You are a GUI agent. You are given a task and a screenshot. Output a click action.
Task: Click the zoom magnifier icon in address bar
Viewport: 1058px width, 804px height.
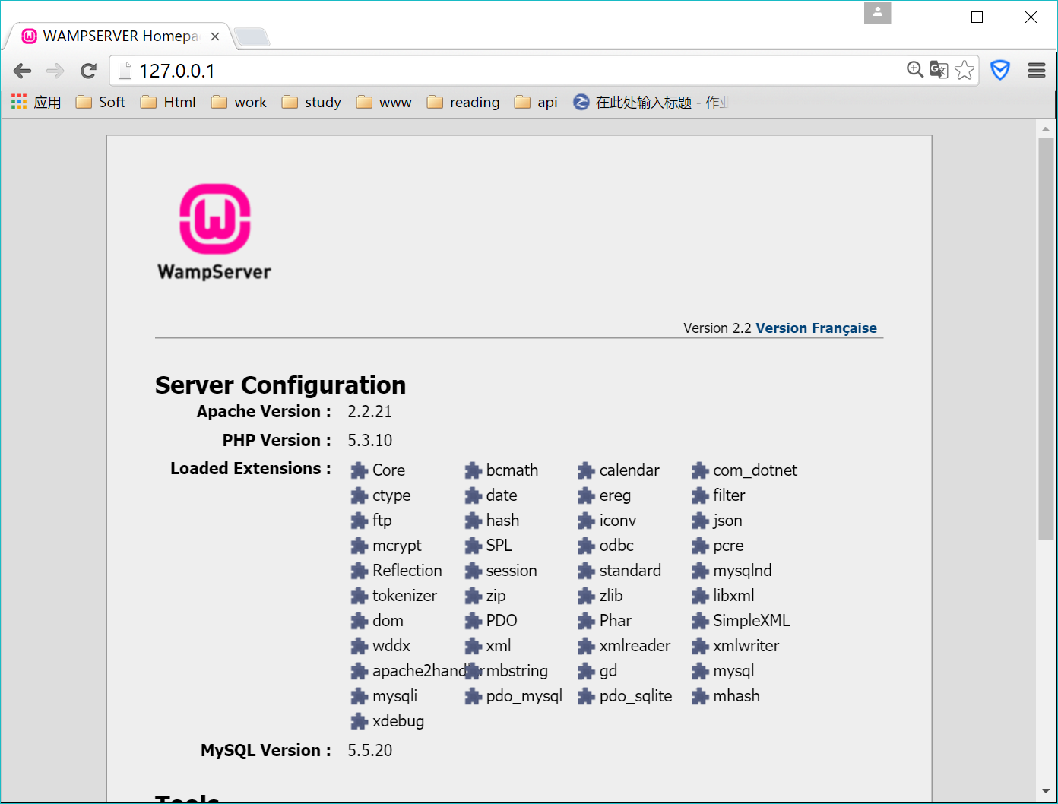915,69
